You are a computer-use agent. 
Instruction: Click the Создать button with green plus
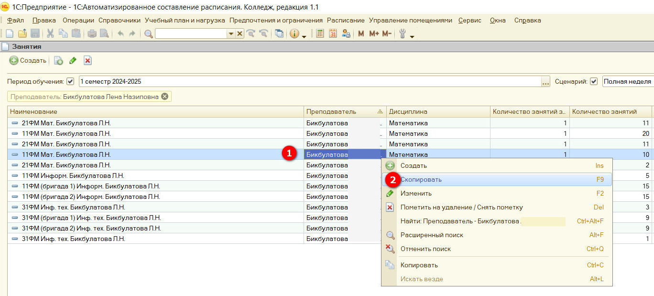coord(28,61)
